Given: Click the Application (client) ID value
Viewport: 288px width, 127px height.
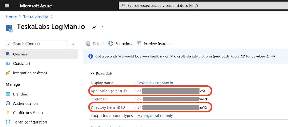Looking at the screenshot, I should [x=171, y=91].
